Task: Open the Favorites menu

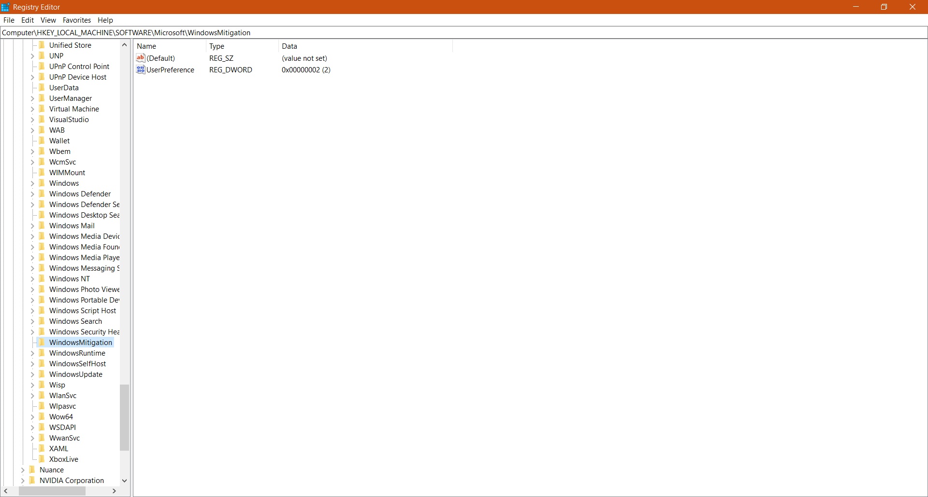Action: 77,20
